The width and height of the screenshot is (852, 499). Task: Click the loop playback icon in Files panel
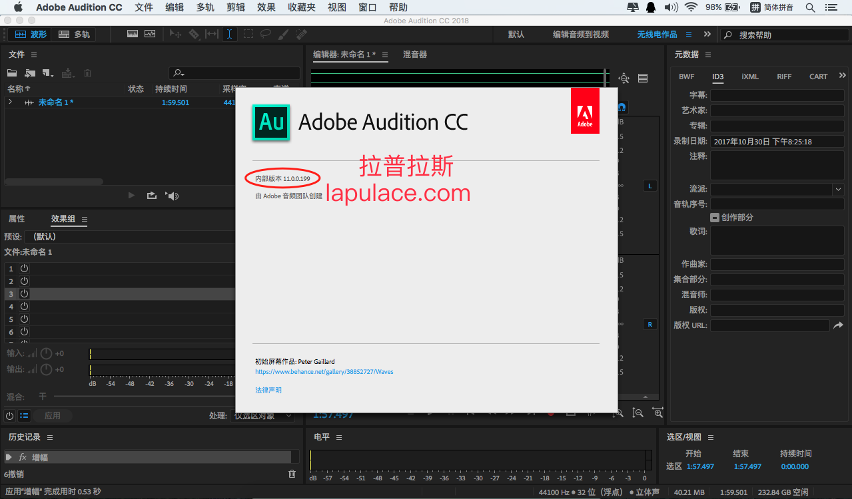(152, 196)
